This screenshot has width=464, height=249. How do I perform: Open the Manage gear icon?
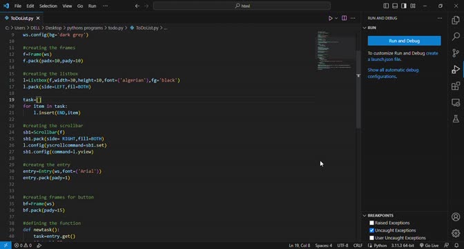(x=456, y=233)
